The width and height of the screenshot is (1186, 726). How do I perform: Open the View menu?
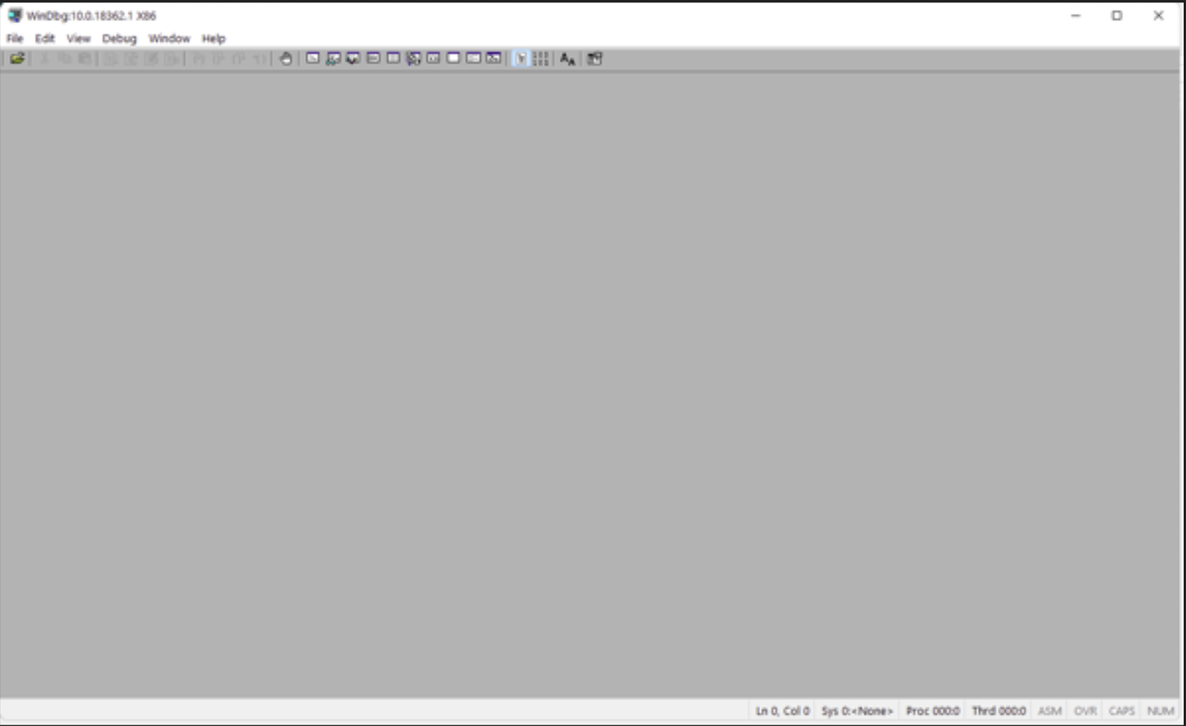point(78,38)
